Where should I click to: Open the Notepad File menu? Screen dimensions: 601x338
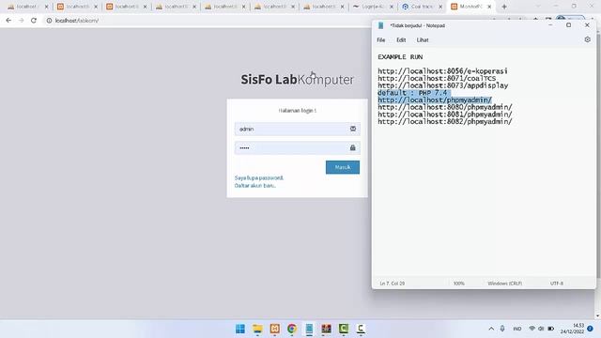coord(380,39)
